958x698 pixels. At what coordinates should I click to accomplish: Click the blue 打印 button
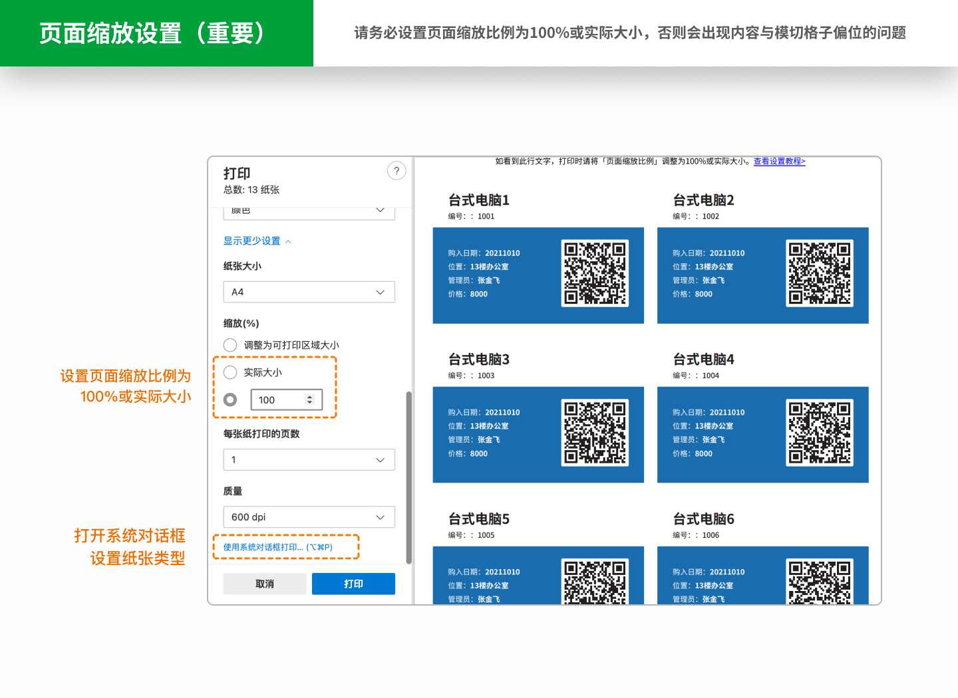pyautogui.click(x=353, y=584)
